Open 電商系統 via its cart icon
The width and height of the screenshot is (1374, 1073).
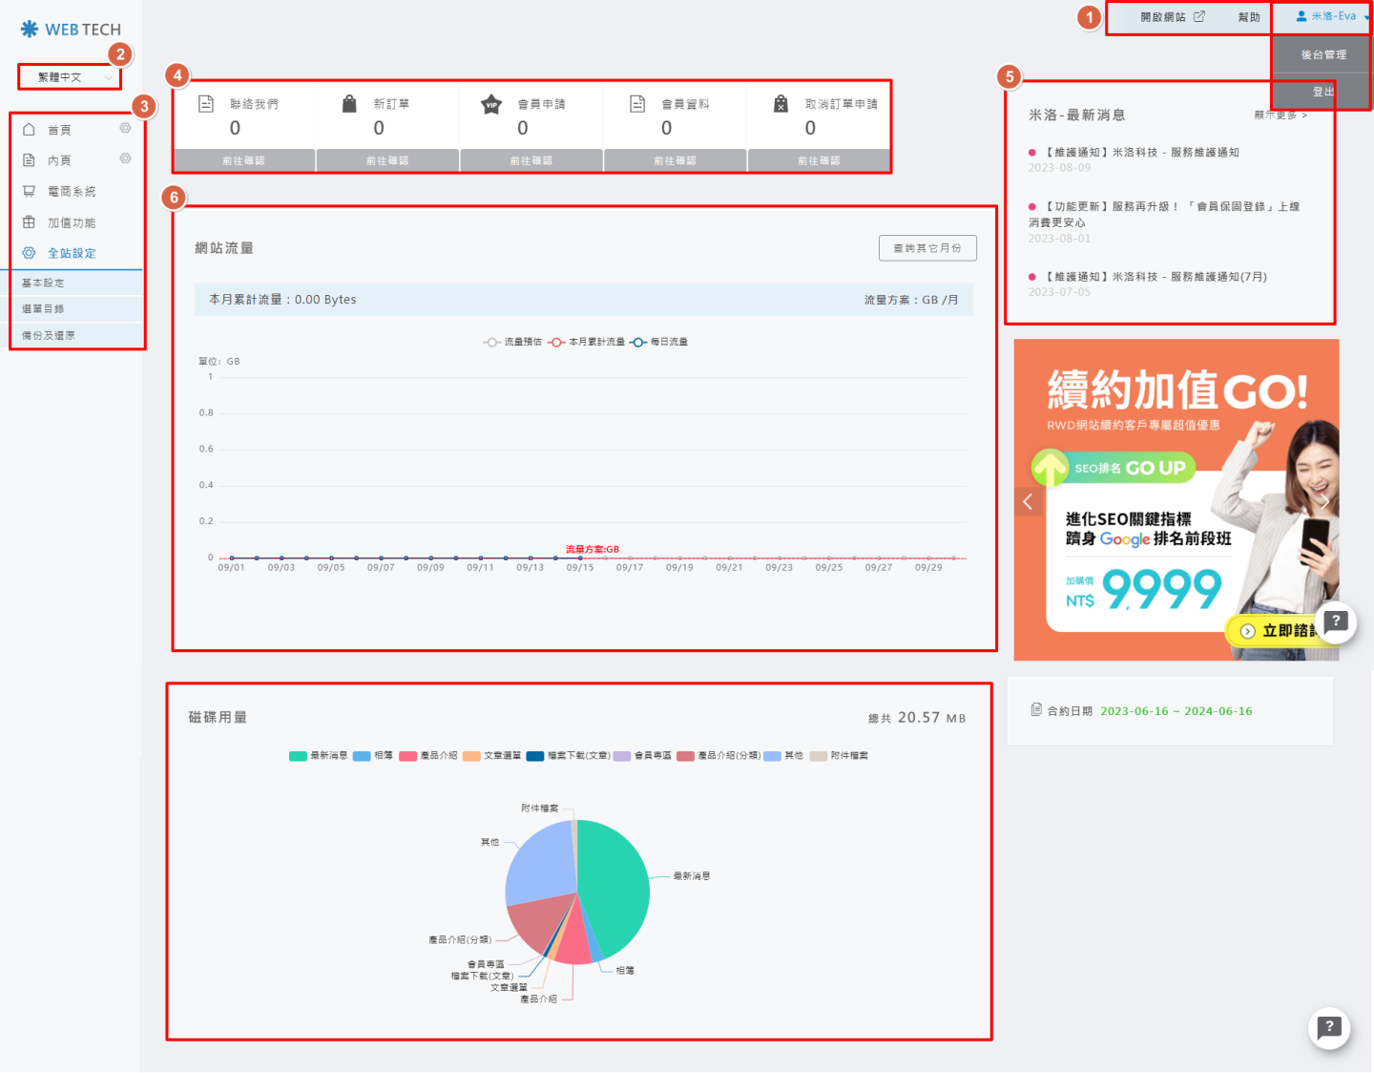point(29,191)
